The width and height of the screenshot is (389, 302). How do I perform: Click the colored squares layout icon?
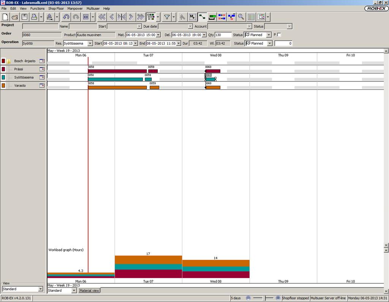click(x=150, y=17)
